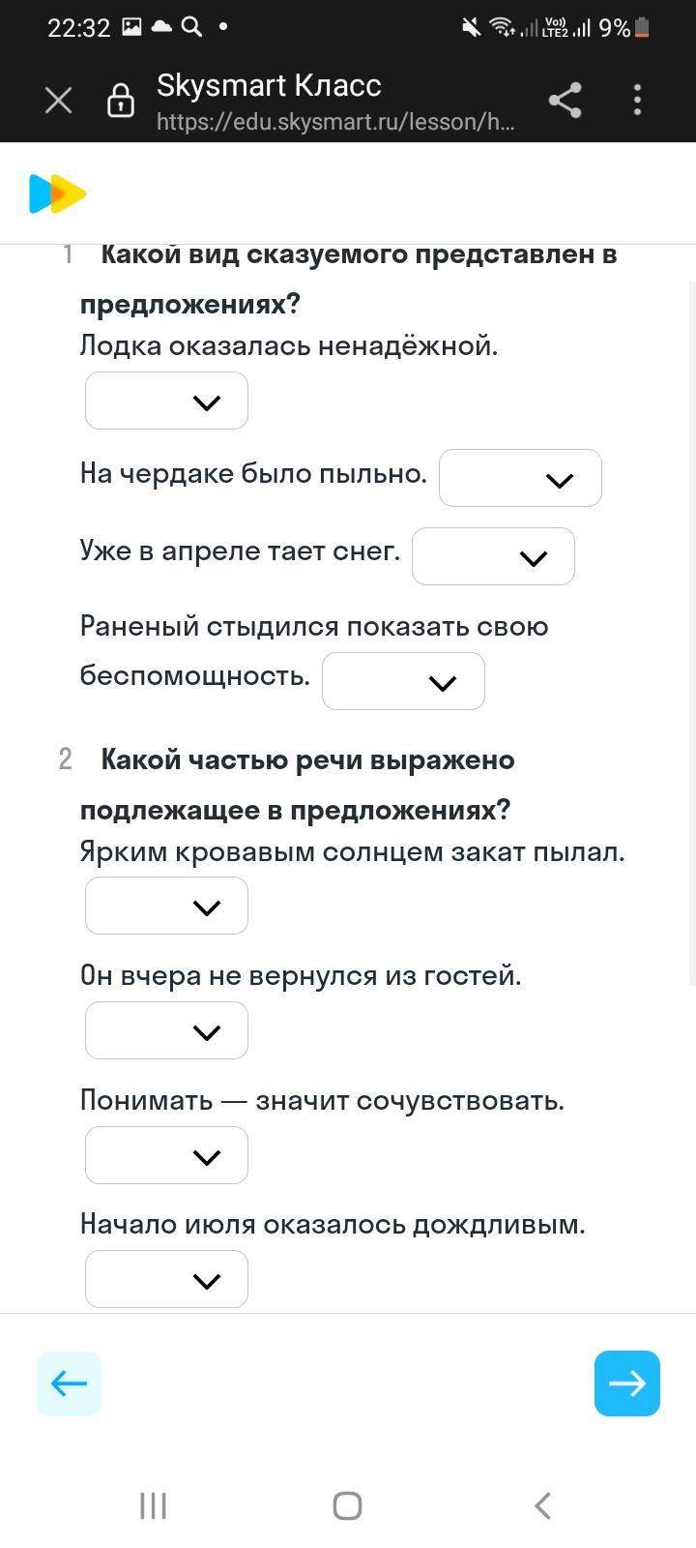Tap Android home button

click(347, 1505)
